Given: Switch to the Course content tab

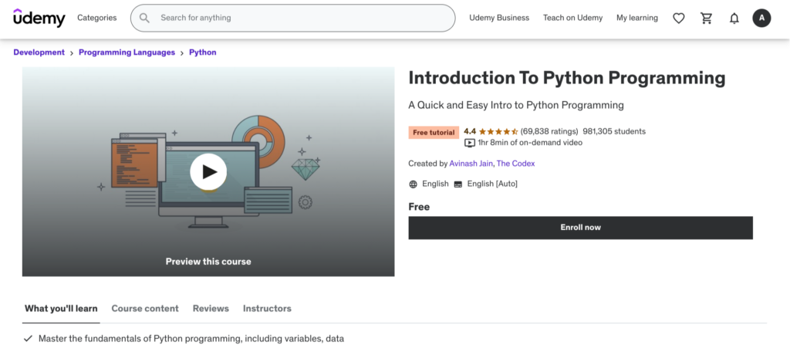Looking at the screenshot, I should [145, 309].
